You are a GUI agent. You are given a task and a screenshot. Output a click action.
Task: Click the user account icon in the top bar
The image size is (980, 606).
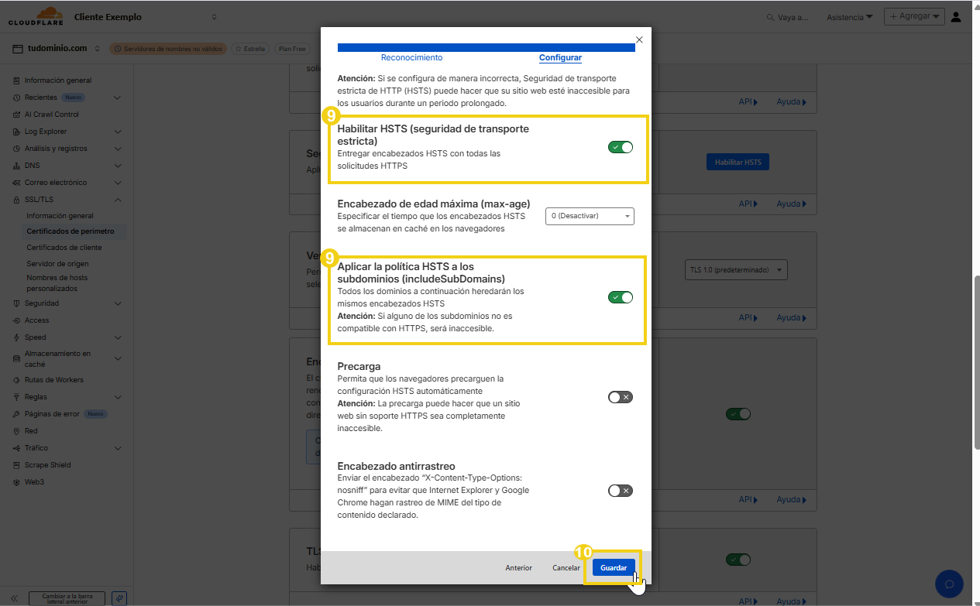pos(955,15)
